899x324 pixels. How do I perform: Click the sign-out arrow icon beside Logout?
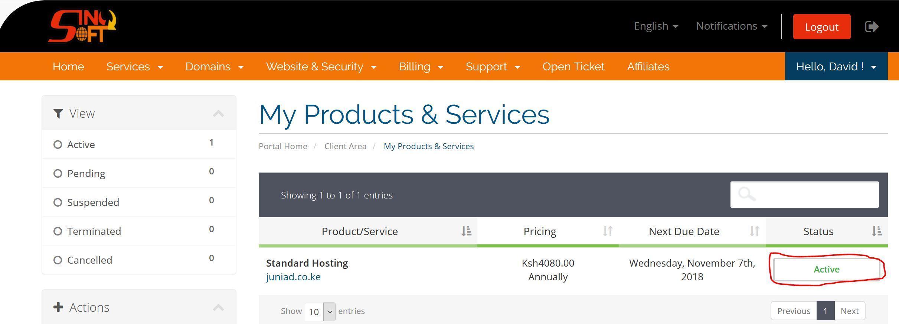pos(872,27)
